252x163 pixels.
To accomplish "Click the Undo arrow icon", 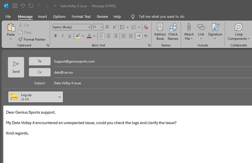I will pos(23,6).
